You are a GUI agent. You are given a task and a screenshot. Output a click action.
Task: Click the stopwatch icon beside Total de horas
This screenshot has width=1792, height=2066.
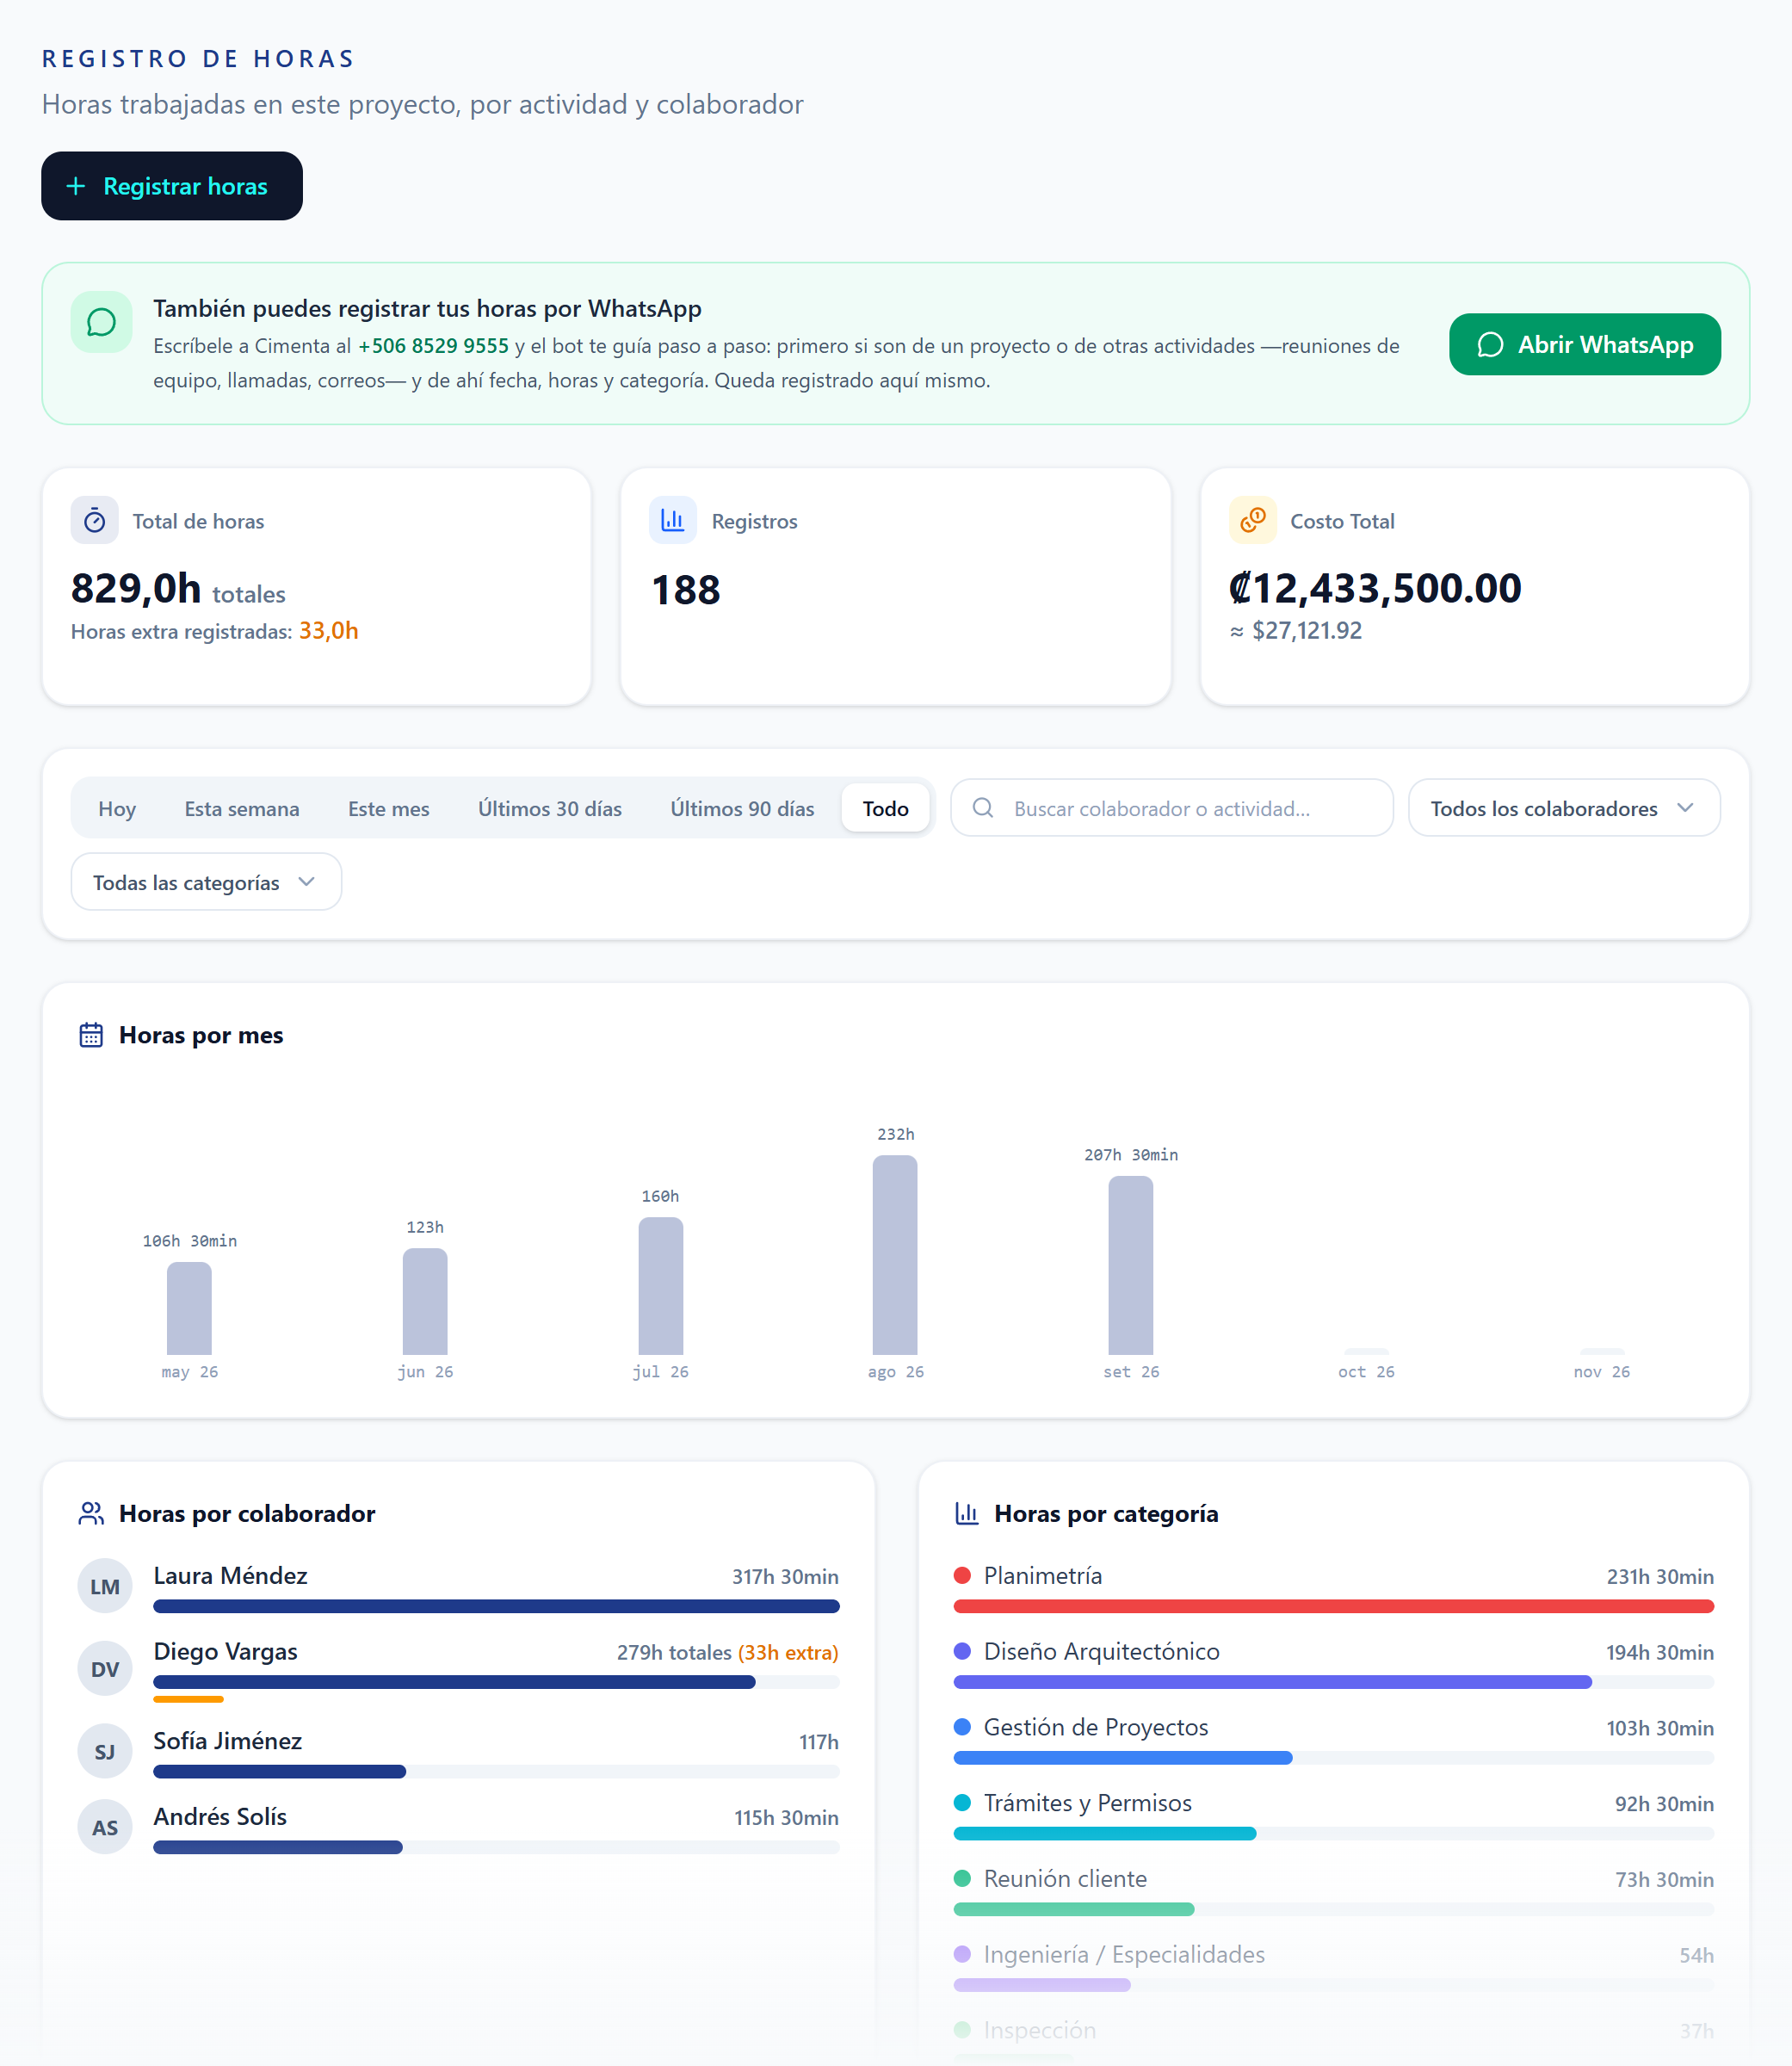click(x=95, y=520)
